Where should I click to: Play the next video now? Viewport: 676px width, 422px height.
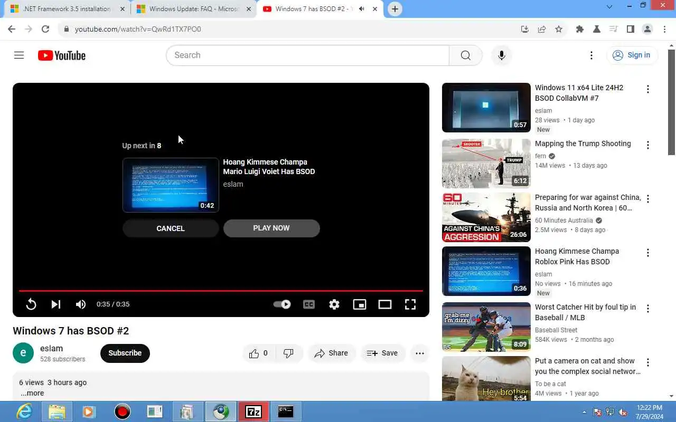(x=271, y=228)
